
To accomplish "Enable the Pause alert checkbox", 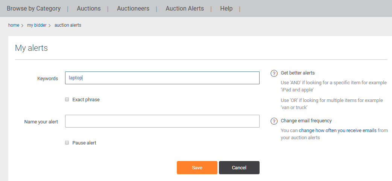I will coord(67,143).
